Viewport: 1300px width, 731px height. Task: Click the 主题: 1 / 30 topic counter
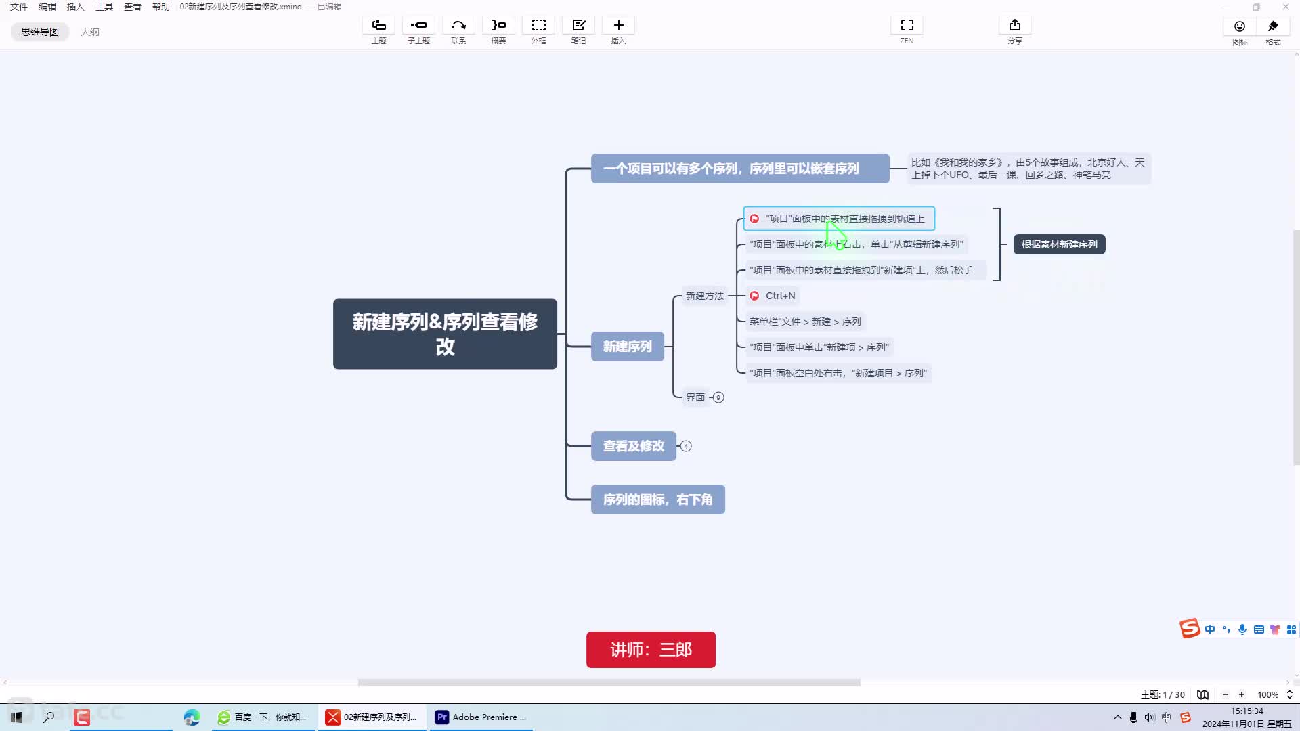point(1163,694)
